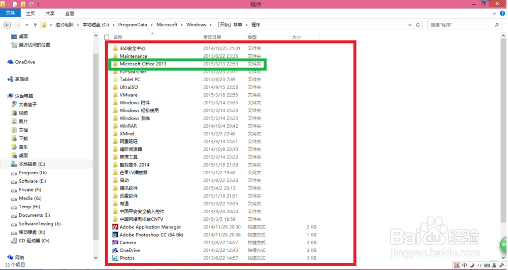This screenshot has height=270, width=508.
Task: Open CD 驱动器 (O:) in sidebar
Action: tap(30, 241)
